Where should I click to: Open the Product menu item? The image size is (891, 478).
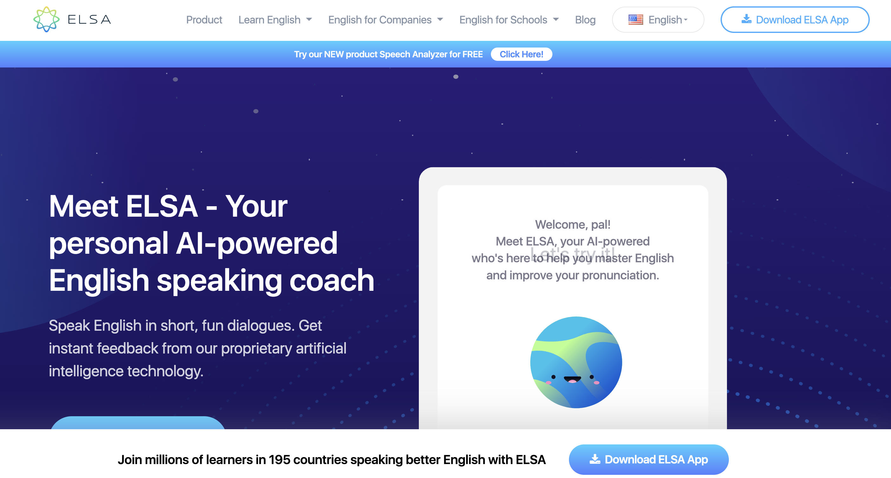203,19
